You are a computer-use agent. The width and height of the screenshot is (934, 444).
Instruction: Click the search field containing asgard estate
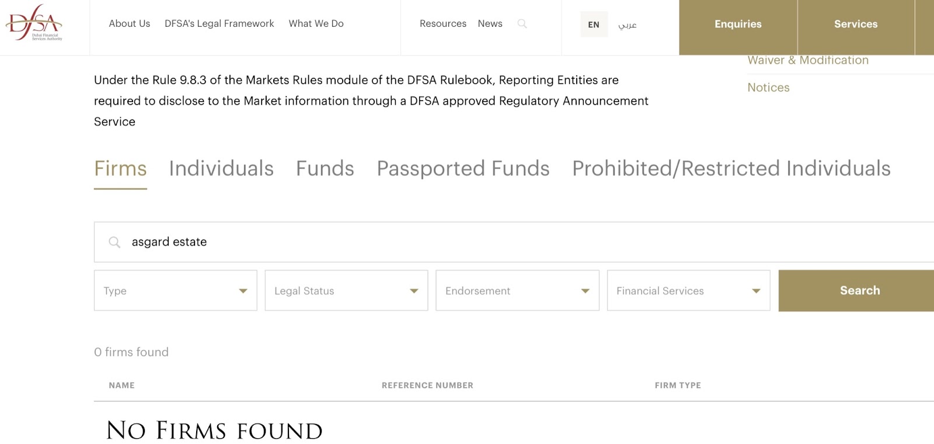click(514, 242)
